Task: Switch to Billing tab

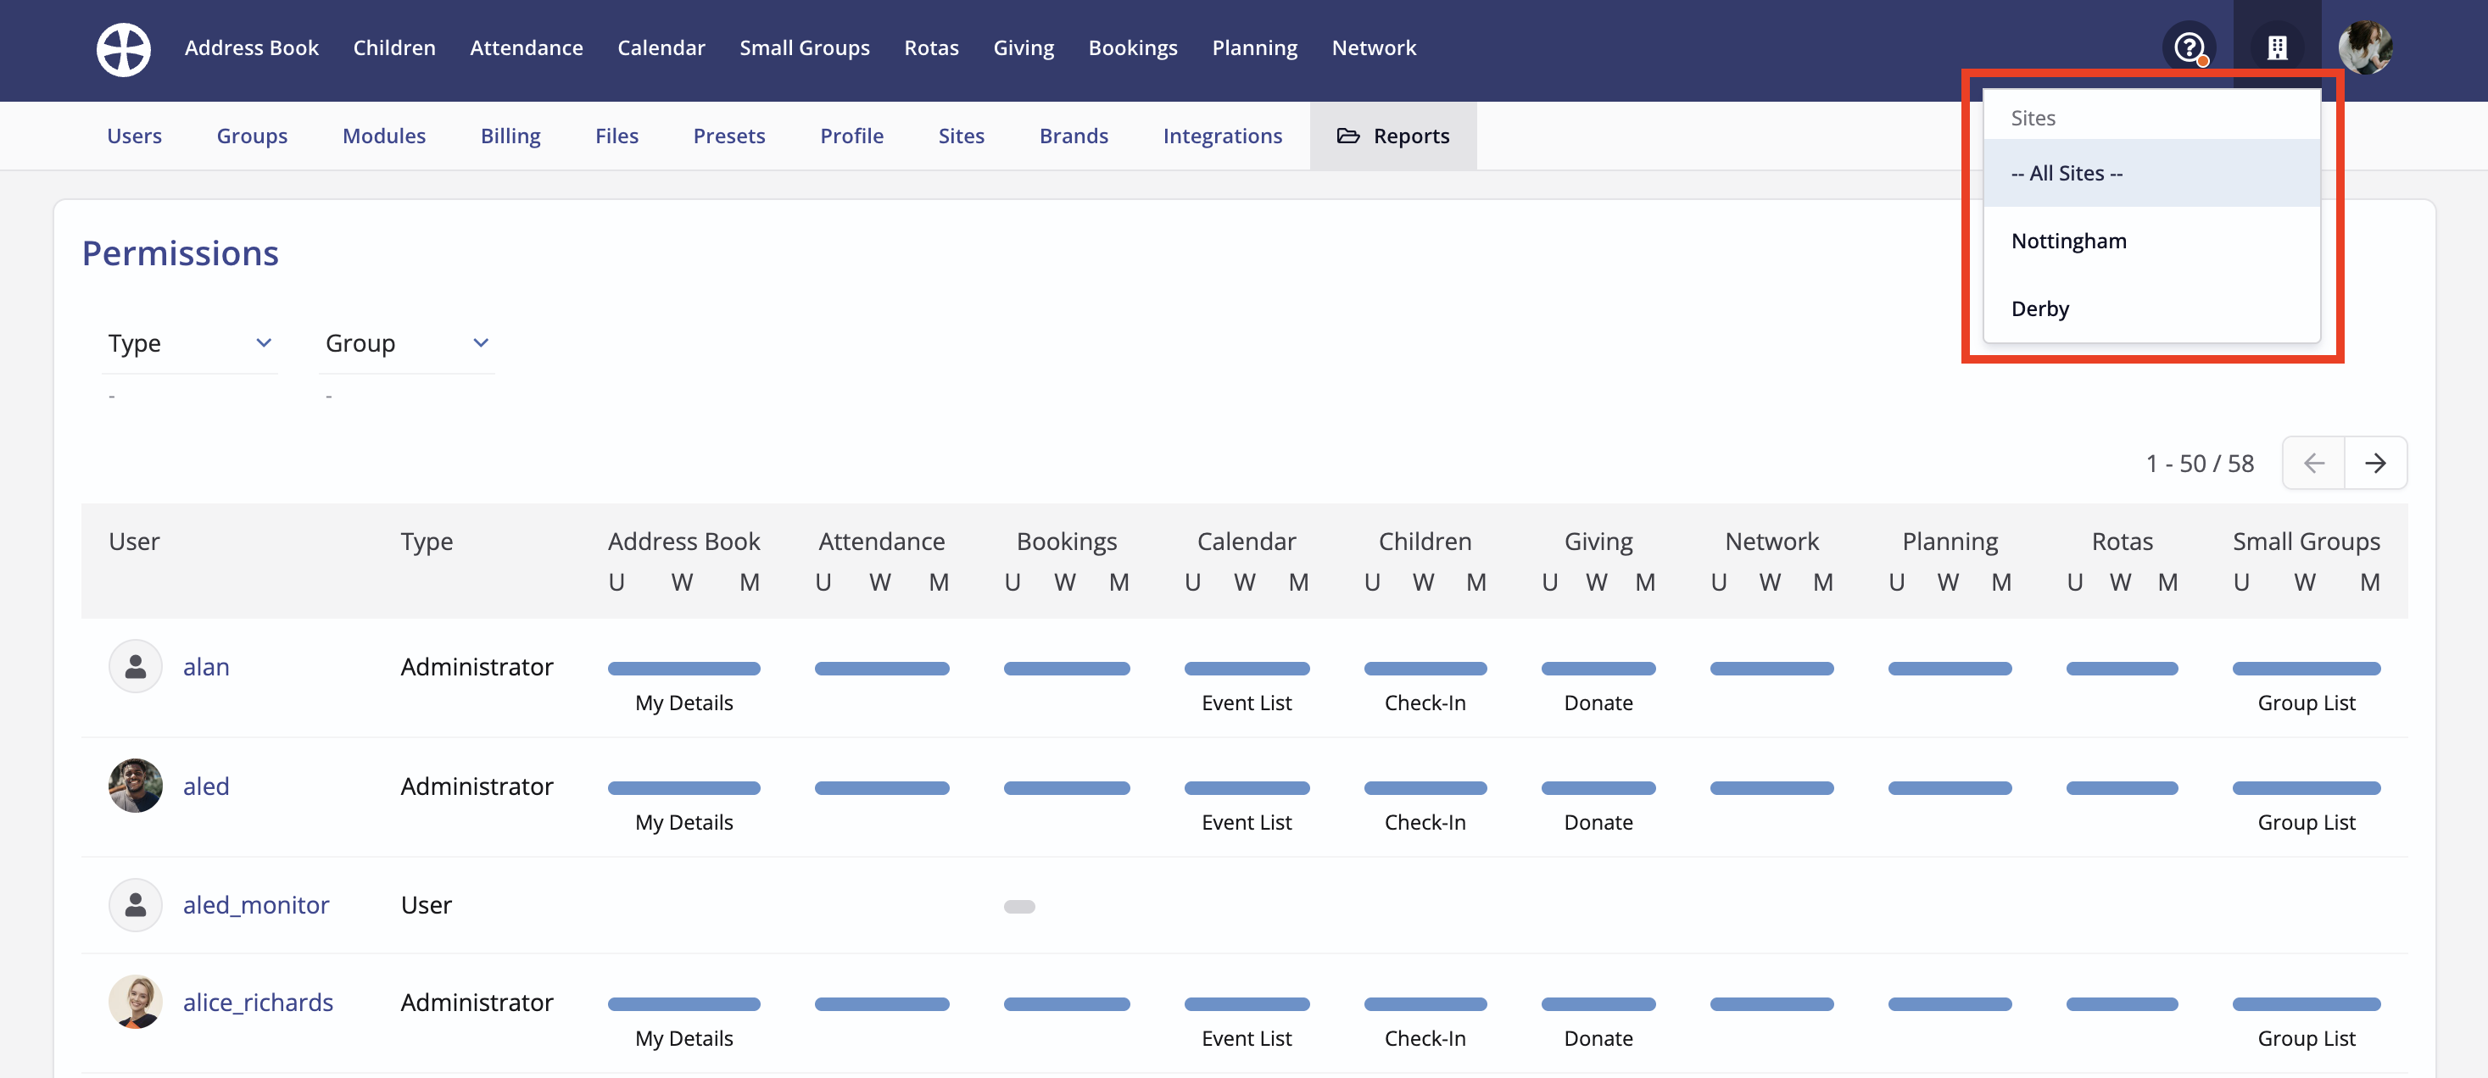Action: [x=511, y=136]
